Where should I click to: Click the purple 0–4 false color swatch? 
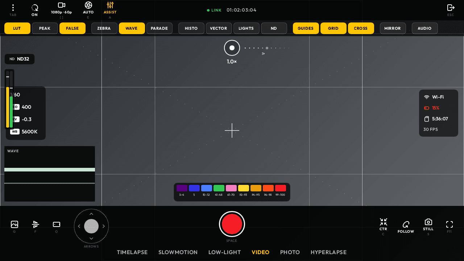pos(182,188)
